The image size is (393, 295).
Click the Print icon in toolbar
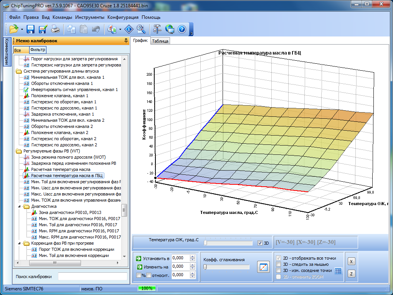pos(56,29)
